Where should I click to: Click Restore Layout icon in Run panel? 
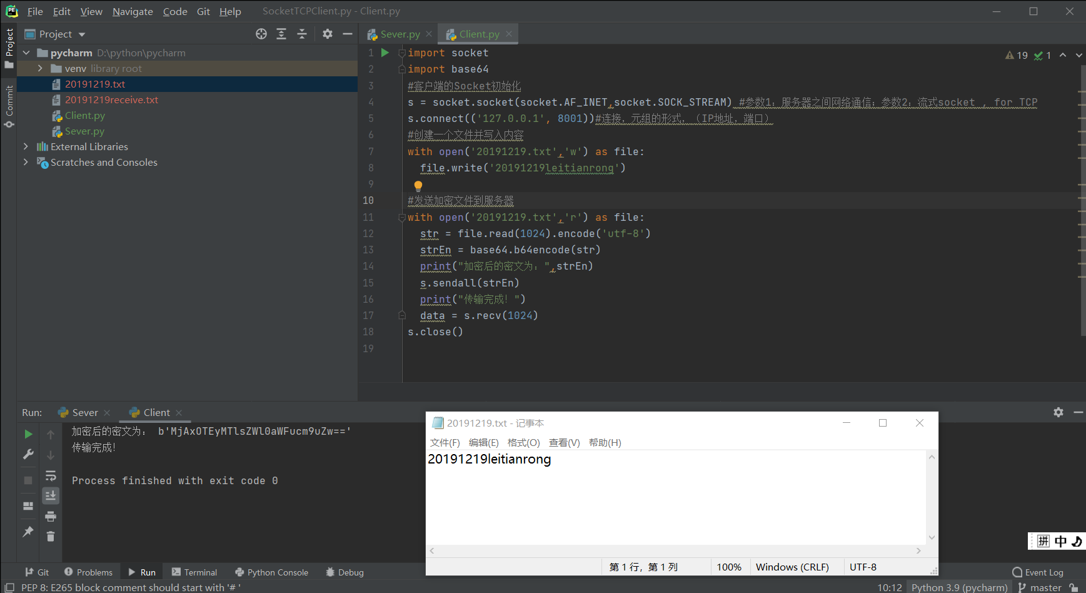pyautogui.click(x=28, y=505)
